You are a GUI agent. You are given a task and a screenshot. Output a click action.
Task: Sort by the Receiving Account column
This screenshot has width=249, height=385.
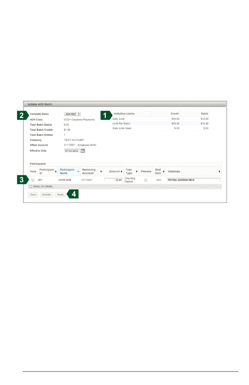pyautogui.click(x=92, y=171)
